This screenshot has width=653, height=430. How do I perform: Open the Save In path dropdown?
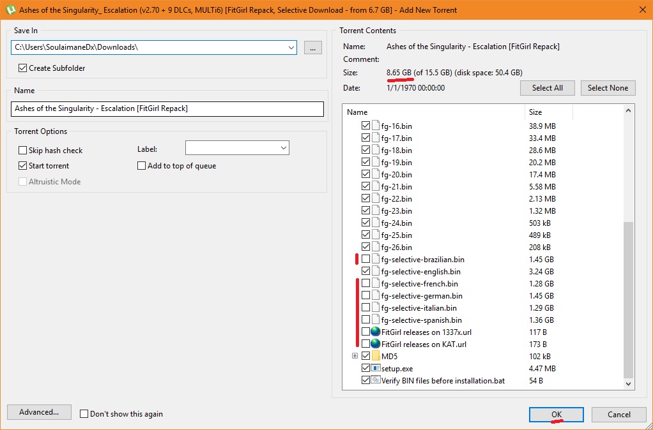coord(291,47)
